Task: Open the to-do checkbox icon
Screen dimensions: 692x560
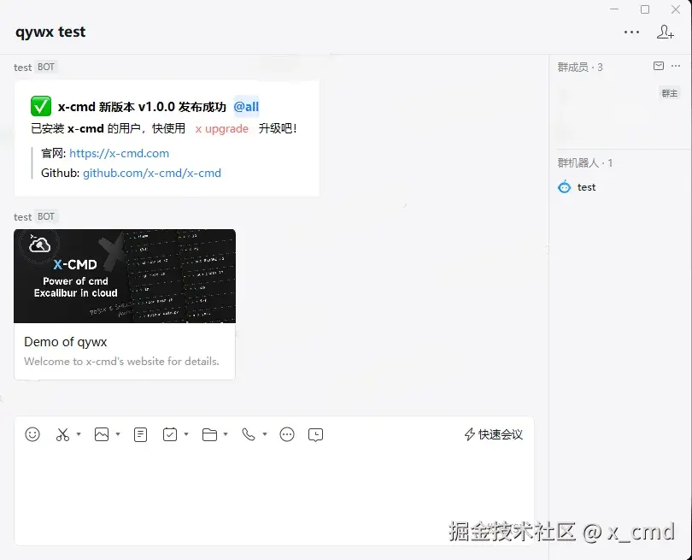Action: (170, 434)
